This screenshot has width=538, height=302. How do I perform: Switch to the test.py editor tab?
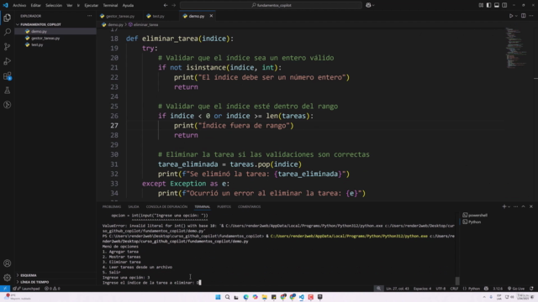158,16
